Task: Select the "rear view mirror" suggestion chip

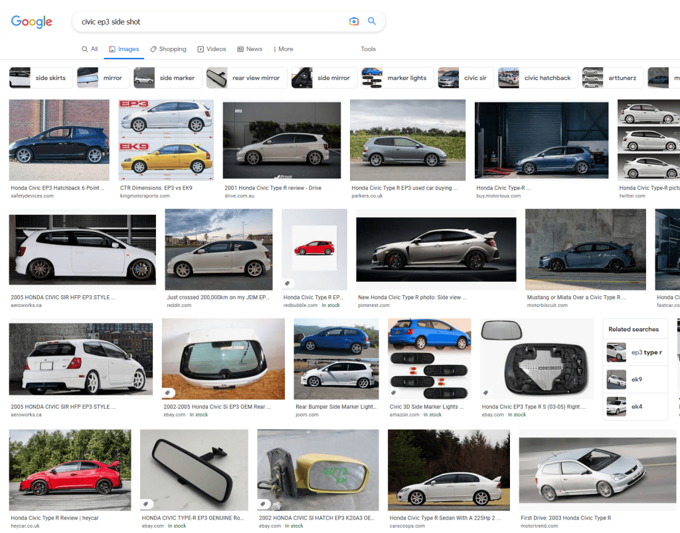Action: click(246, 78)
